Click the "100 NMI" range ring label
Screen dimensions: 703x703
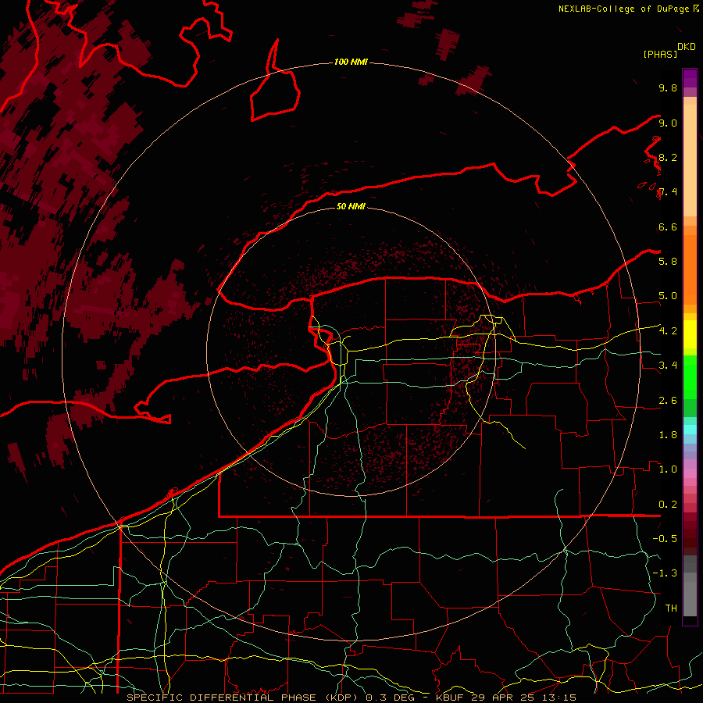(x=351, y=62)
